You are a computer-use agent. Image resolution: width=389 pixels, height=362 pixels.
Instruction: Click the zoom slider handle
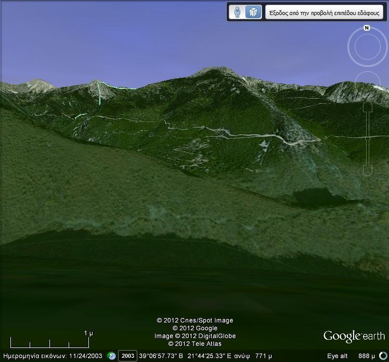[x=368, y=139]
